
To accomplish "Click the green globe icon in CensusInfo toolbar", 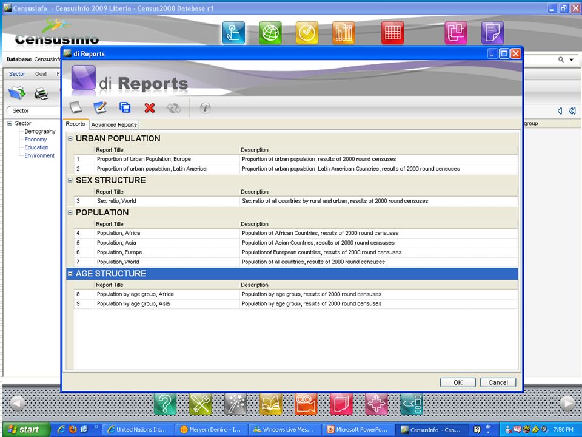I will point(270,33).
